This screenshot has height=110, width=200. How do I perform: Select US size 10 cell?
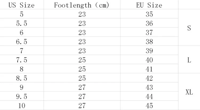pos(21,105)
